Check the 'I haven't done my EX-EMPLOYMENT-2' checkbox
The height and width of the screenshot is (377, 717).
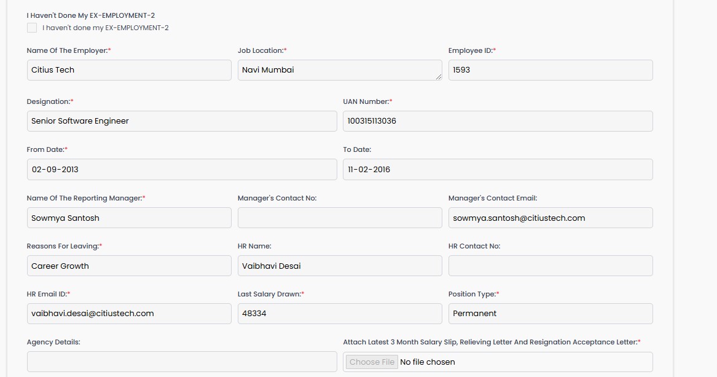32,28
